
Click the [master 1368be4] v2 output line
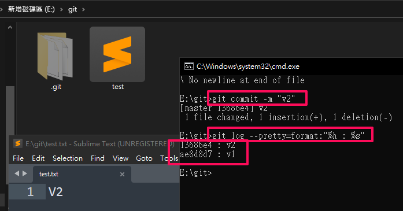224,108
